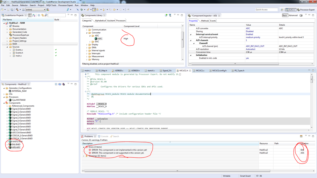This screenshot has width=317, height=178.
Task: Switch to the Methods tab in Component Inspector
Action: tap(205, 21)
